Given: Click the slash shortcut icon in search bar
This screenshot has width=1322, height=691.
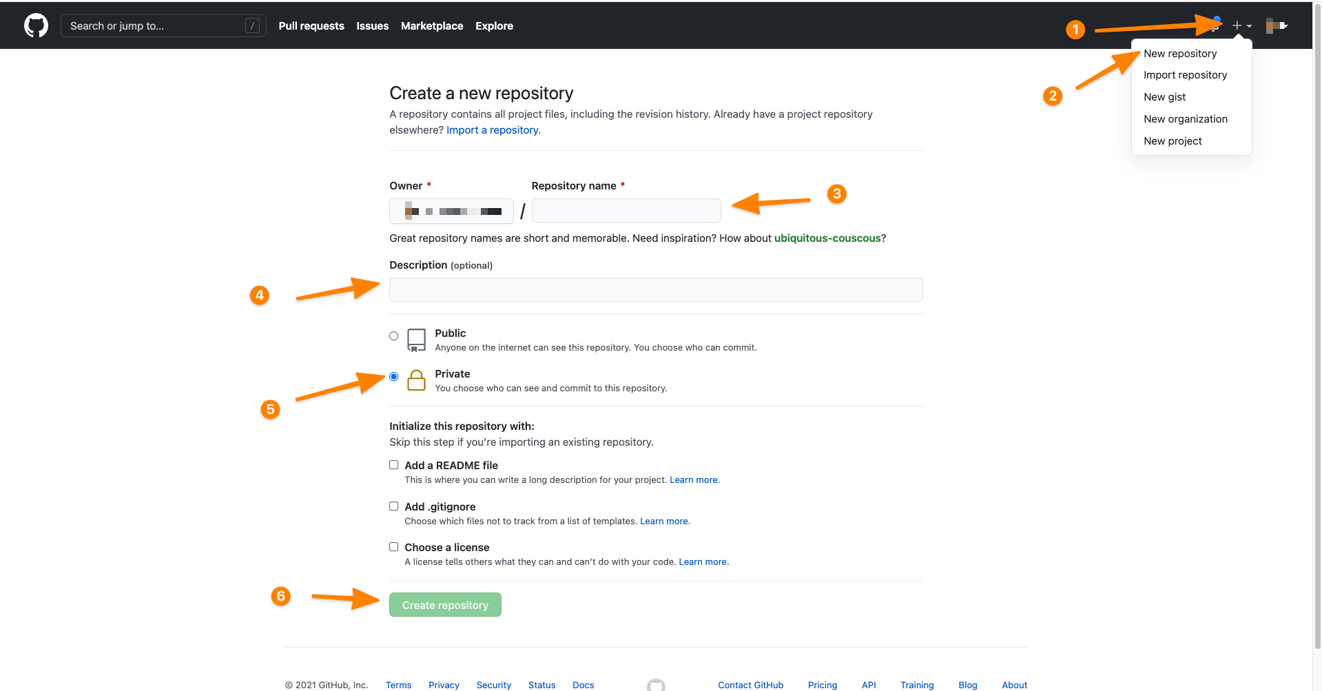Looking at the screenshot, I should [x=253, y=25].
